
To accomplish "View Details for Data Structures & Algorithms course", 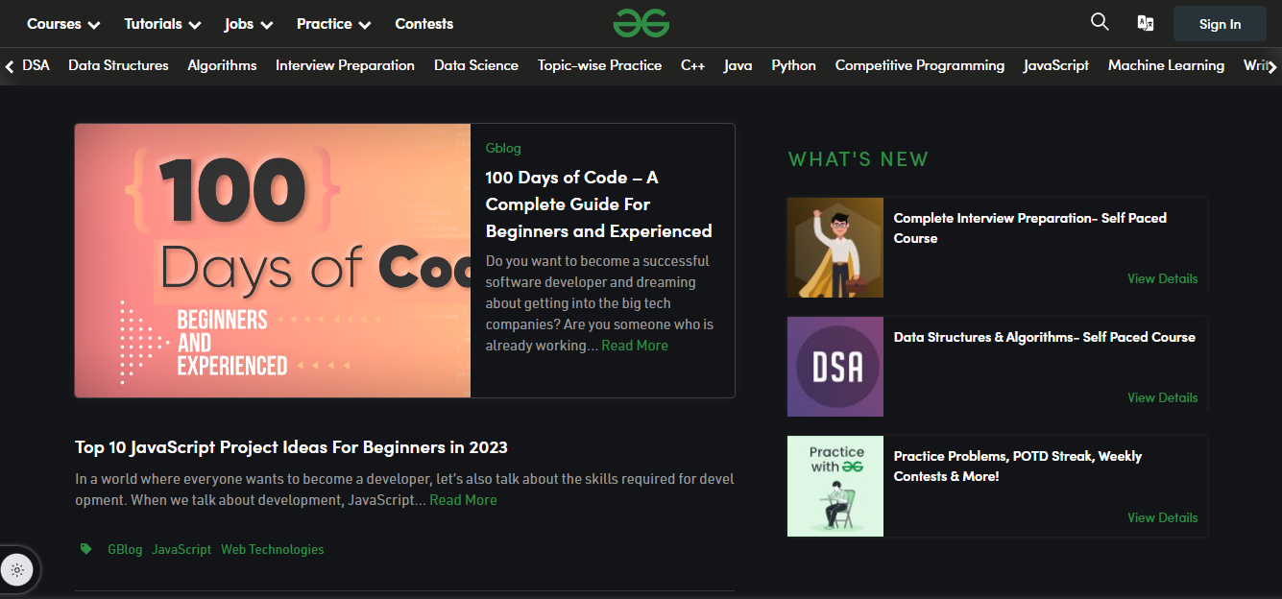I will click(1162, 397).
